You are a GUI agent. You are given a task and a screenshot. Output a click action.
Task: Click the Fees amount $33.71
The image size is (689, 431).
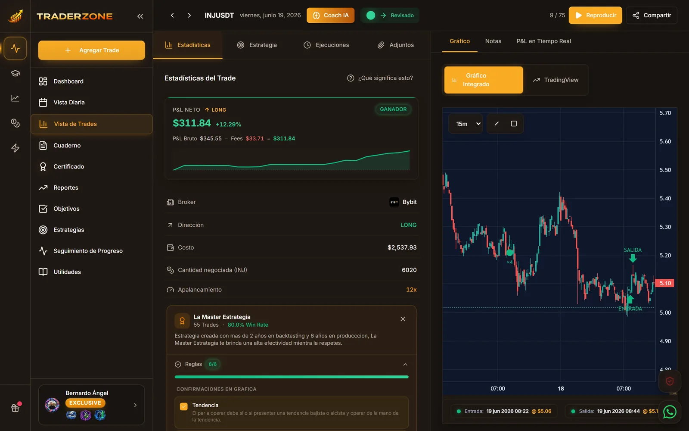click(x=254, y=139)
